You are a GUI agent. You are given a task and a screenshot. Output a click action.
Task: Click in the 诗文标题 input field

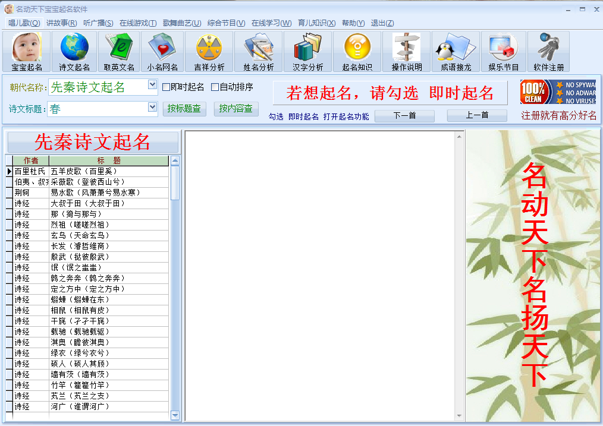click(98, 109)
